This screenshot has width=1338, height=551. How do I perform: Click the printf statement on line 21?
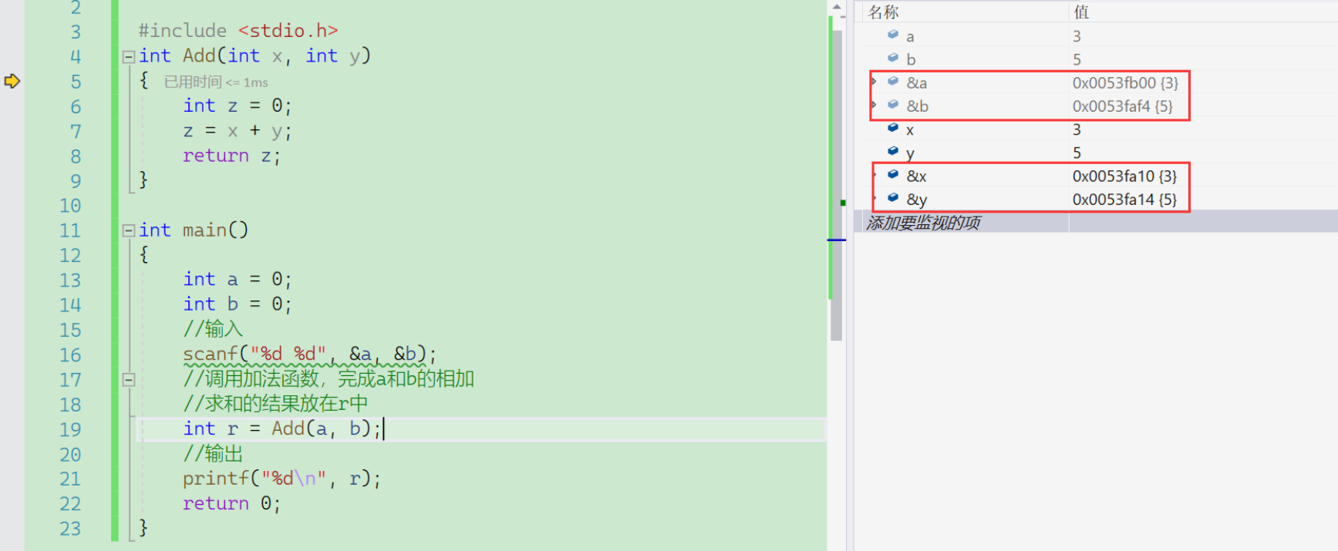[281, 479]
